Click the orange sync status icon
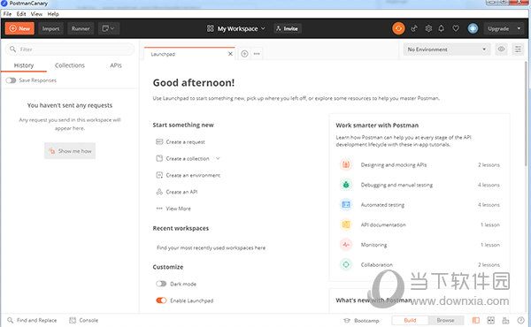The width and height of the screenshot is (531, 327). click(x=398, y=28)
